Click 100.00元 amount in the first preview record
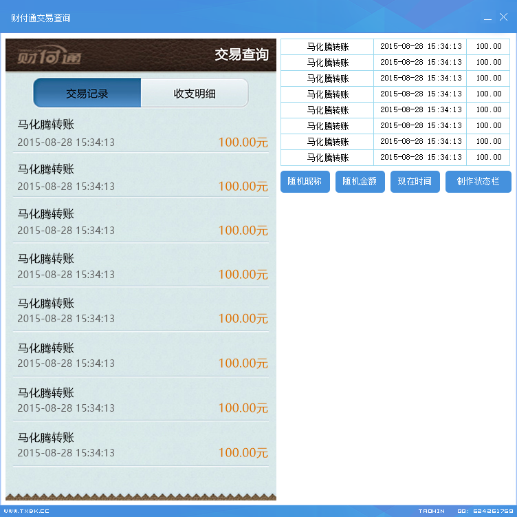The width and height of the screenshot is (517, 517). click(243, 143)
